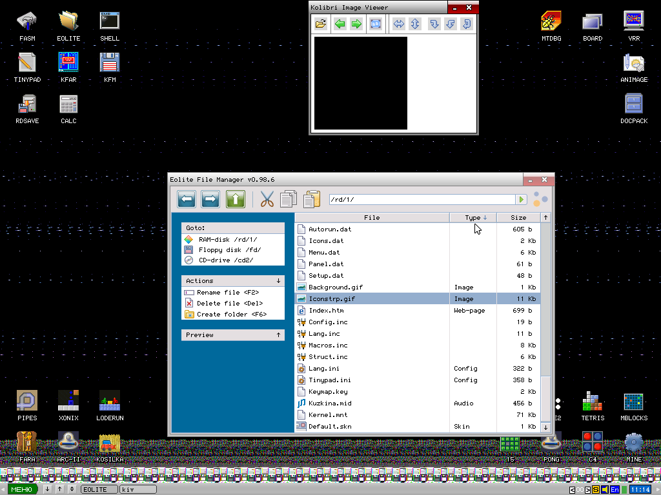Viewport: 661px width, 495px height.
Task: Expand the Preview panel
Action: pyautogui.click(x=278, y=335)
